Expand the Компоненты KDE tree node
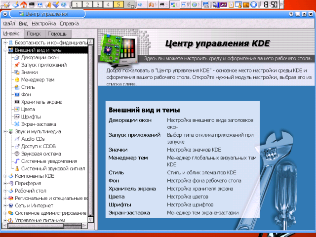Viewport: 316px width, 237px height. [4, 176]
